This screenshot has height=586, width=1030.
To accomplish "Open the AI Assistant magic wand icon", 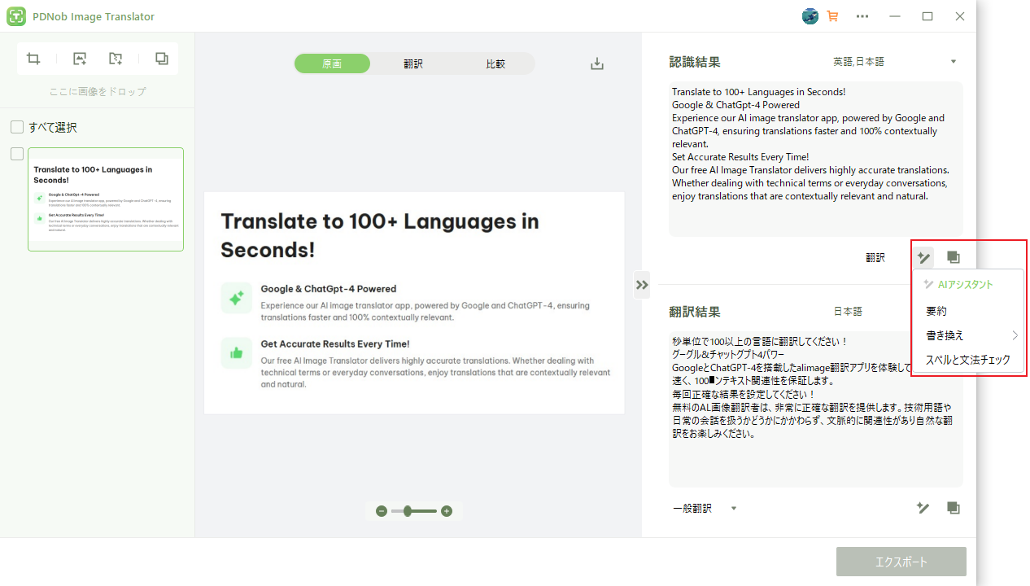I will click(x=923, y=257).
